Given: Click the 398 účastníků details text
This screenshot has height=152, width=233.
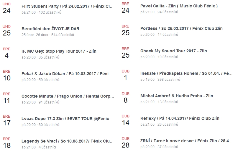Looking at the screenshot, I should click(169, 80).
